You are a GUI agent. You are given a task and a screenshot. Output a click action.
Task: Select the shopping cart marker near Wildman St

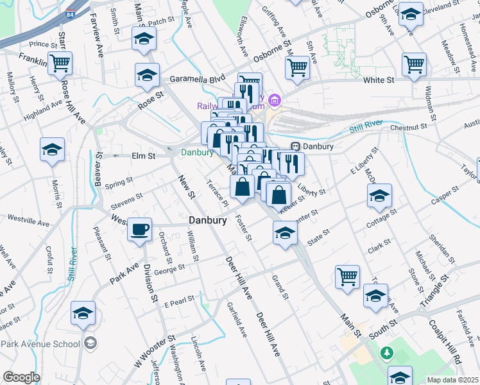pyautogui.click(x=414, y=67)
